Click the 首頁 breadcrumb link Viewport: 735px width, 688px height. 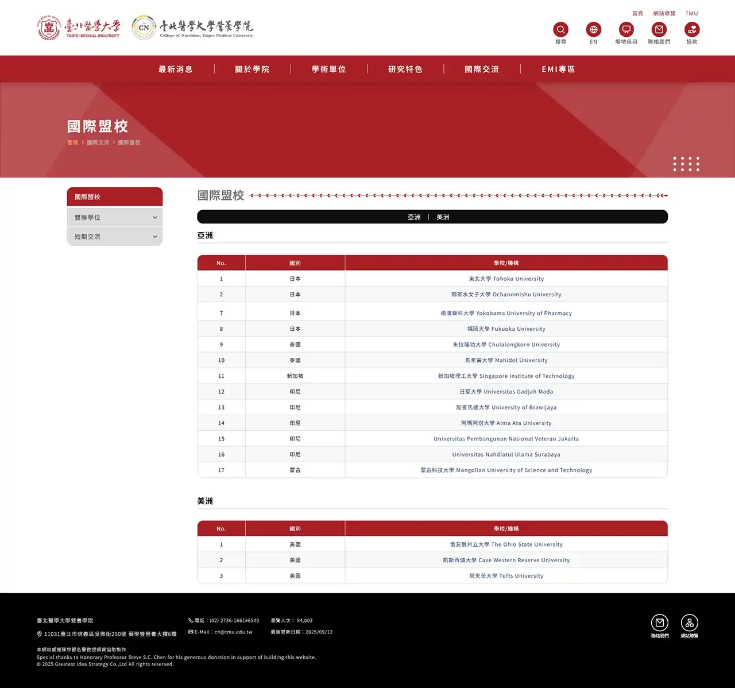pyautogui.click(x=72, y=142)
